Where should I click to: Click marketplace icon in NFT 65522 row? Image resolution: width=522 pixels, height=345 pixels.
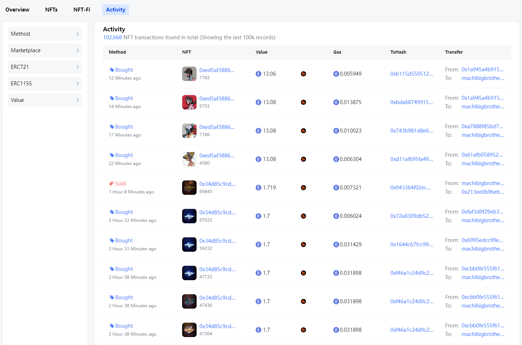(x=303, y=216)
